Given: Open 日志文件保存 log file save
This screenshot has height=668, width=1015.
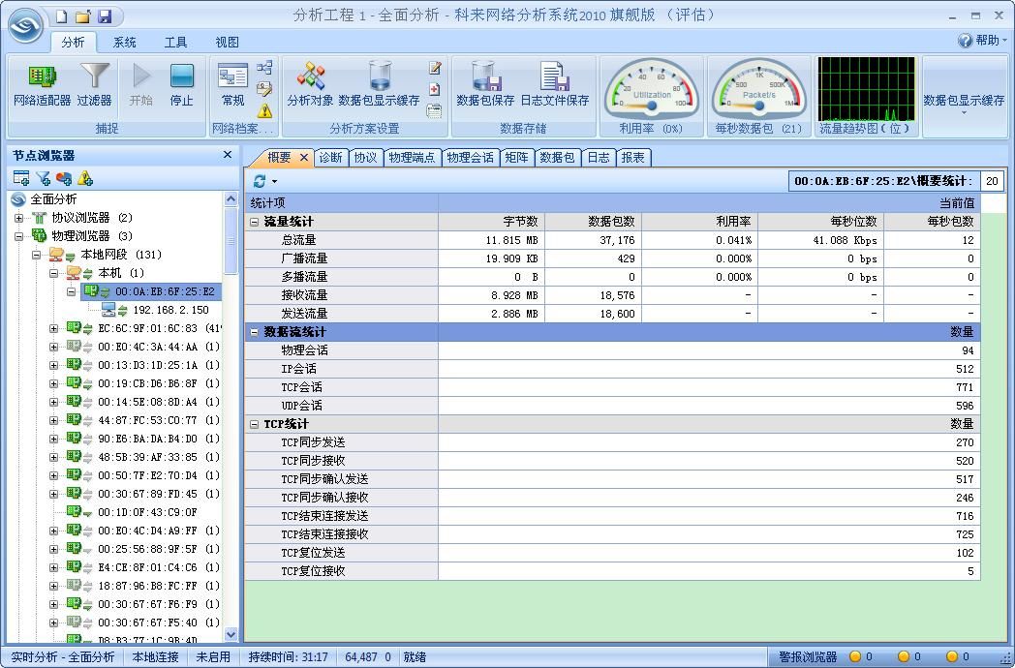Looking at the screenshot, I should tap(554, 84).
